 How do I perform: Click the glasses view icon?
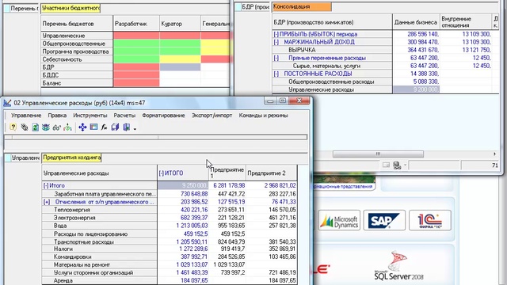(x=56, y=127)
